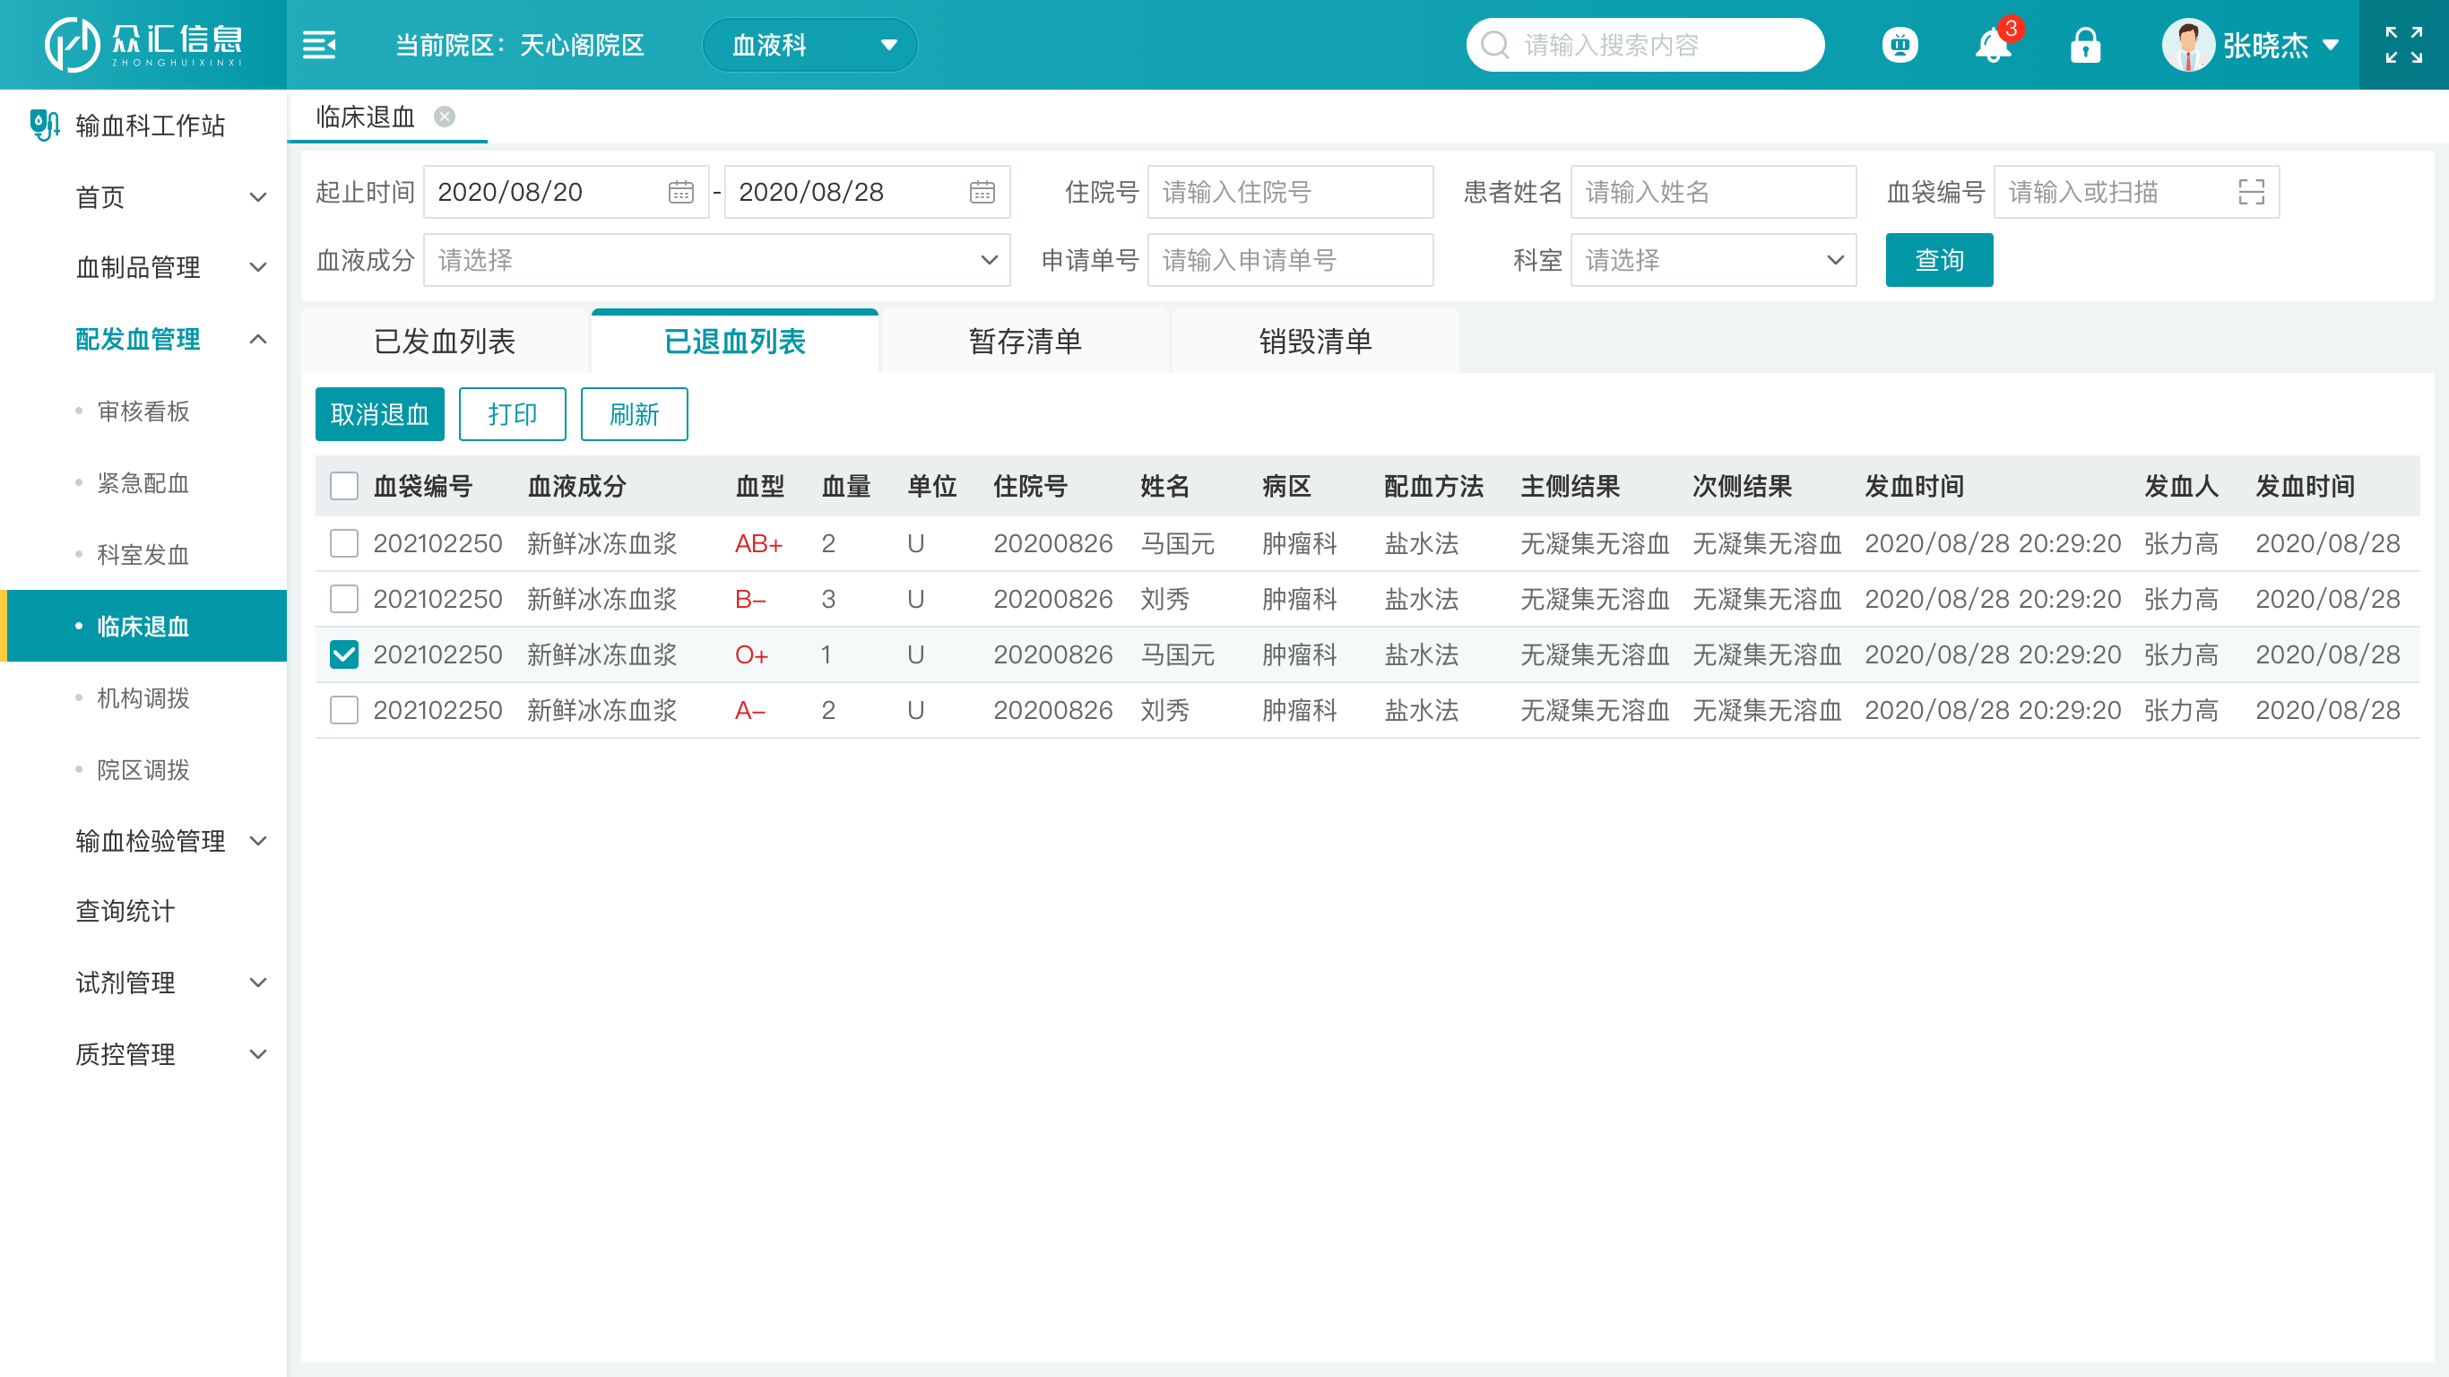Screen dimensions: 2449x1377
Task: Open the notifications bell
Action: 1993,45
